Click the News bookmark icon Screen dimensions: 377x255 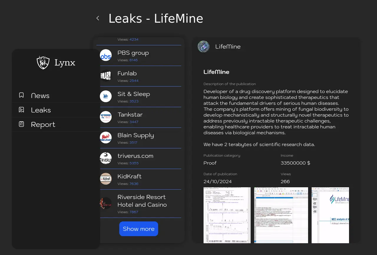click(x=22, y=95)
